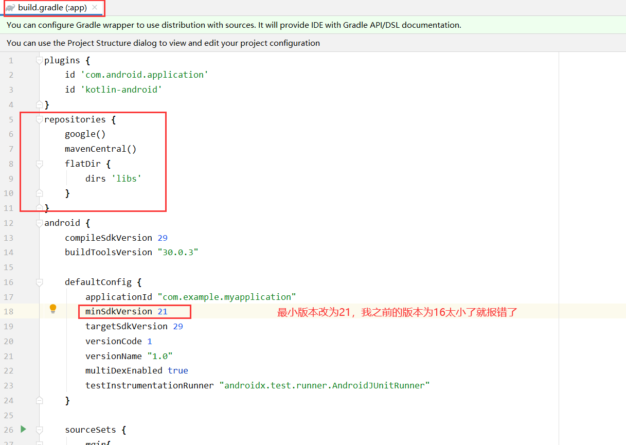Collapse the flatDir block fold marker
Image resolution: width=626 pixels, height=445 pixels.
tap(39, 164)
